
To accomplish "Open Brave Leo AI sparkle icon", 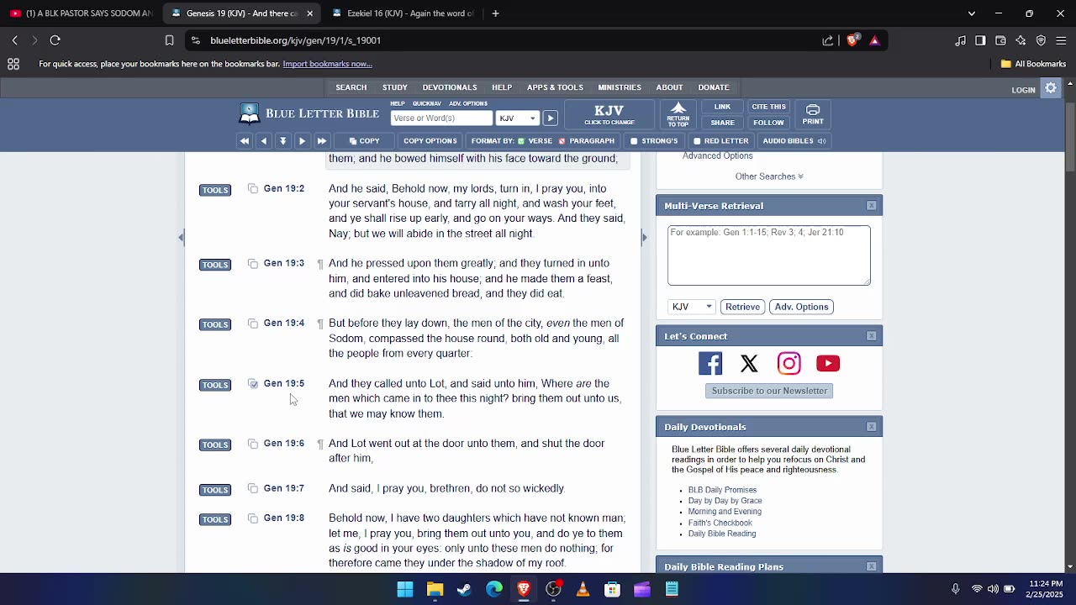I will tap(1021, 40).
